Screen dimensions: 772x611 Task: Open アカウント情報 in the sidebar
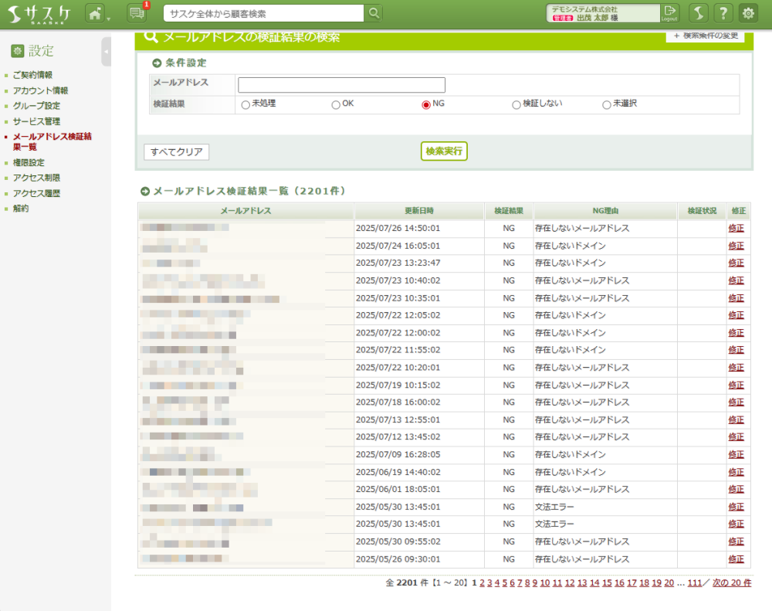40,90
